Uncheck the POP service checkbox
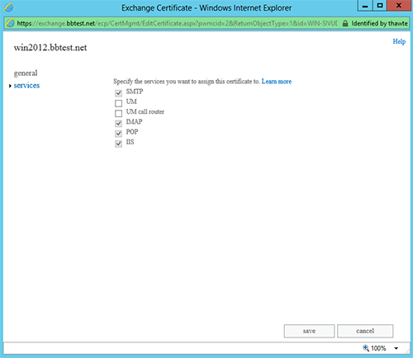 coord(118,134)
